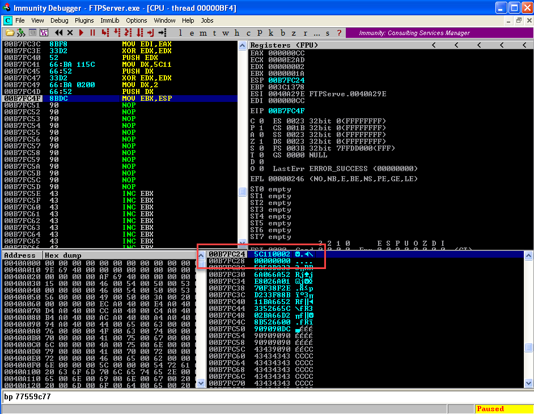Click the Restart program rewind icon
534x414 pixels.
tap(59, 33)
